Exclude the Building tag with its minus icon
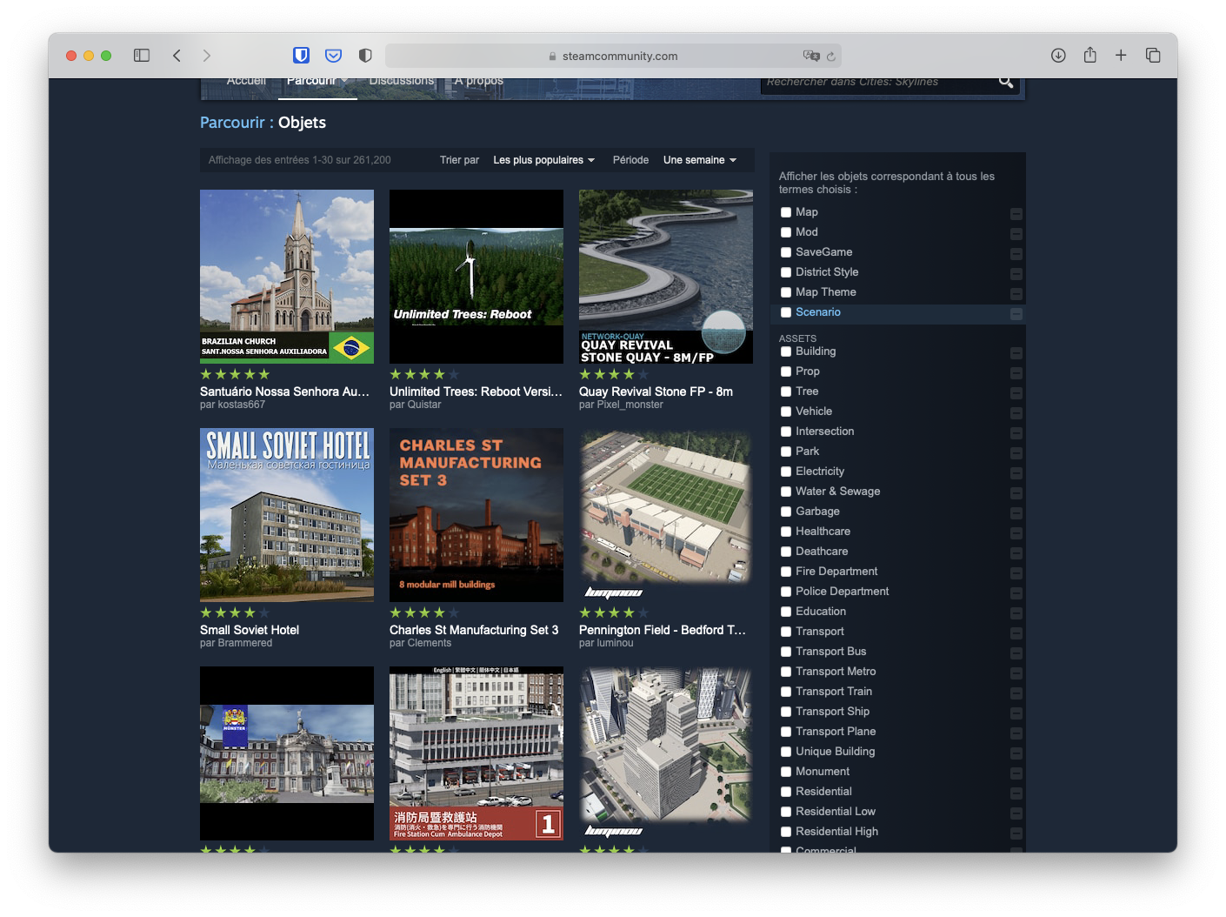This screenshot has height=917, width=1226. tap(1016, 353)
